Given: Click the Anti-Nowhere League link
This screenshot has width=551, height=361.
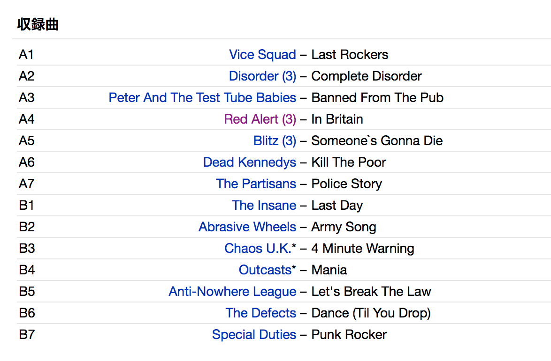Looking at the screenshot, I should (232, 292).
